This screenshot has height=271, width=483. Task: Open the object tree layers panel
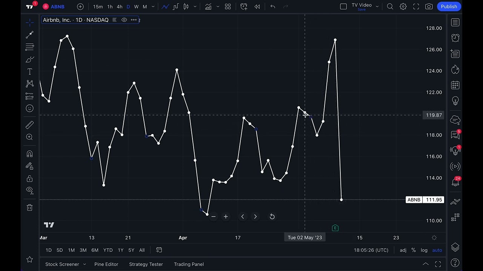[x=455, y=247]
